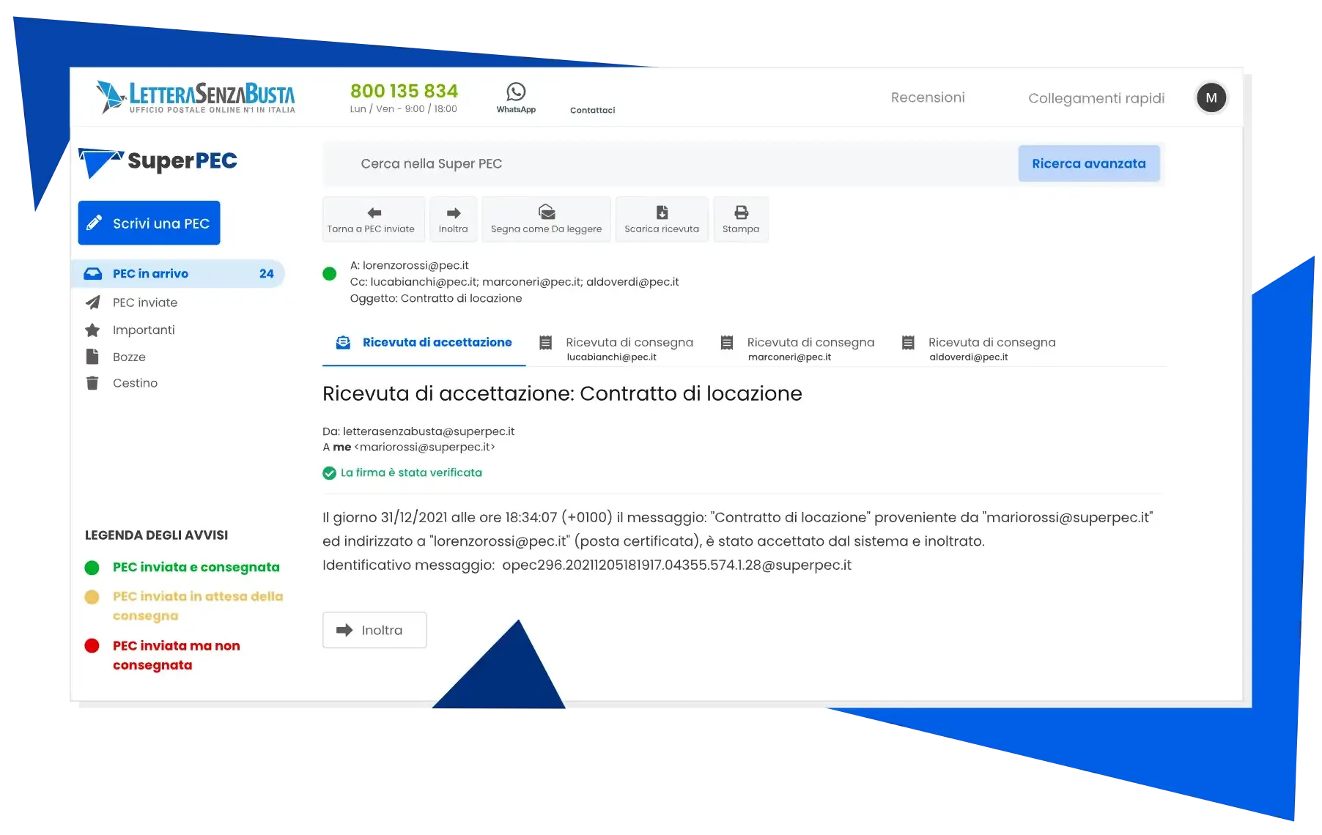This screenshot has height=835, width=1322.
Task: Expand the Collegamenti rapidi menu
Action: 1096,97
